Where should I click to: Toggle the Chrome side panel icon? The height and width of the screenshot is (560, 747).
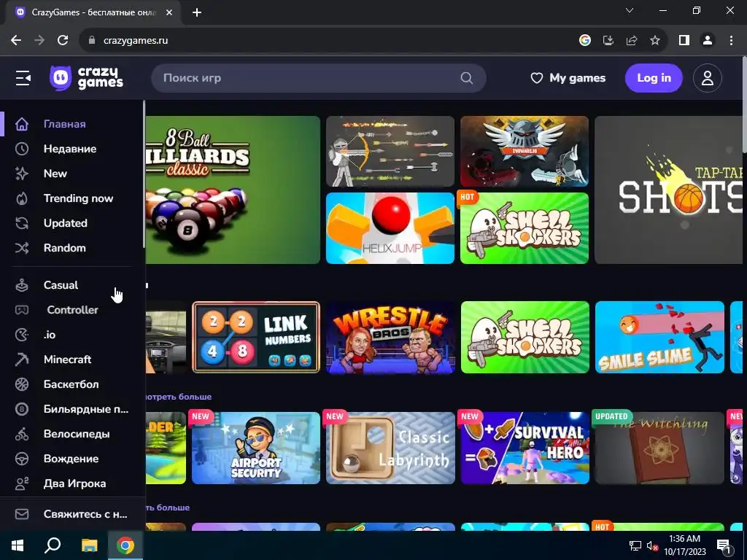click(684, 41)
